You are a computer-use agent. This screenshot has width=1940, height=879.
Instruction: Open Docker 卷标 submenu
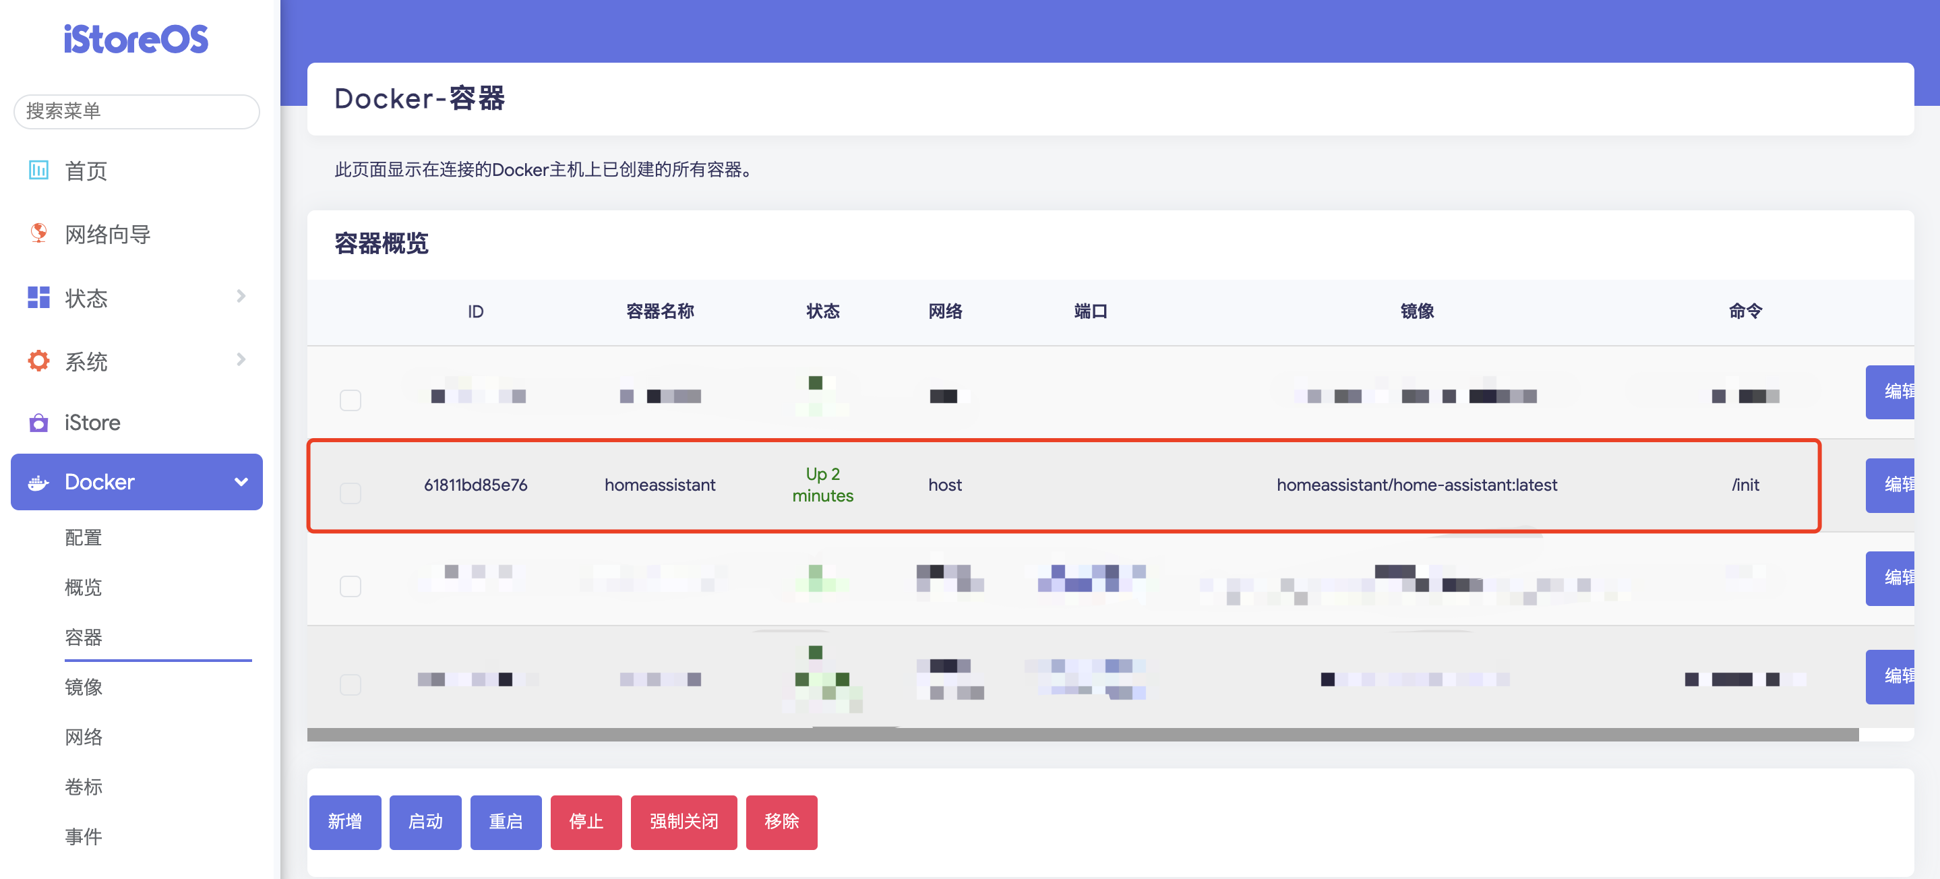(x=84, y=787)
